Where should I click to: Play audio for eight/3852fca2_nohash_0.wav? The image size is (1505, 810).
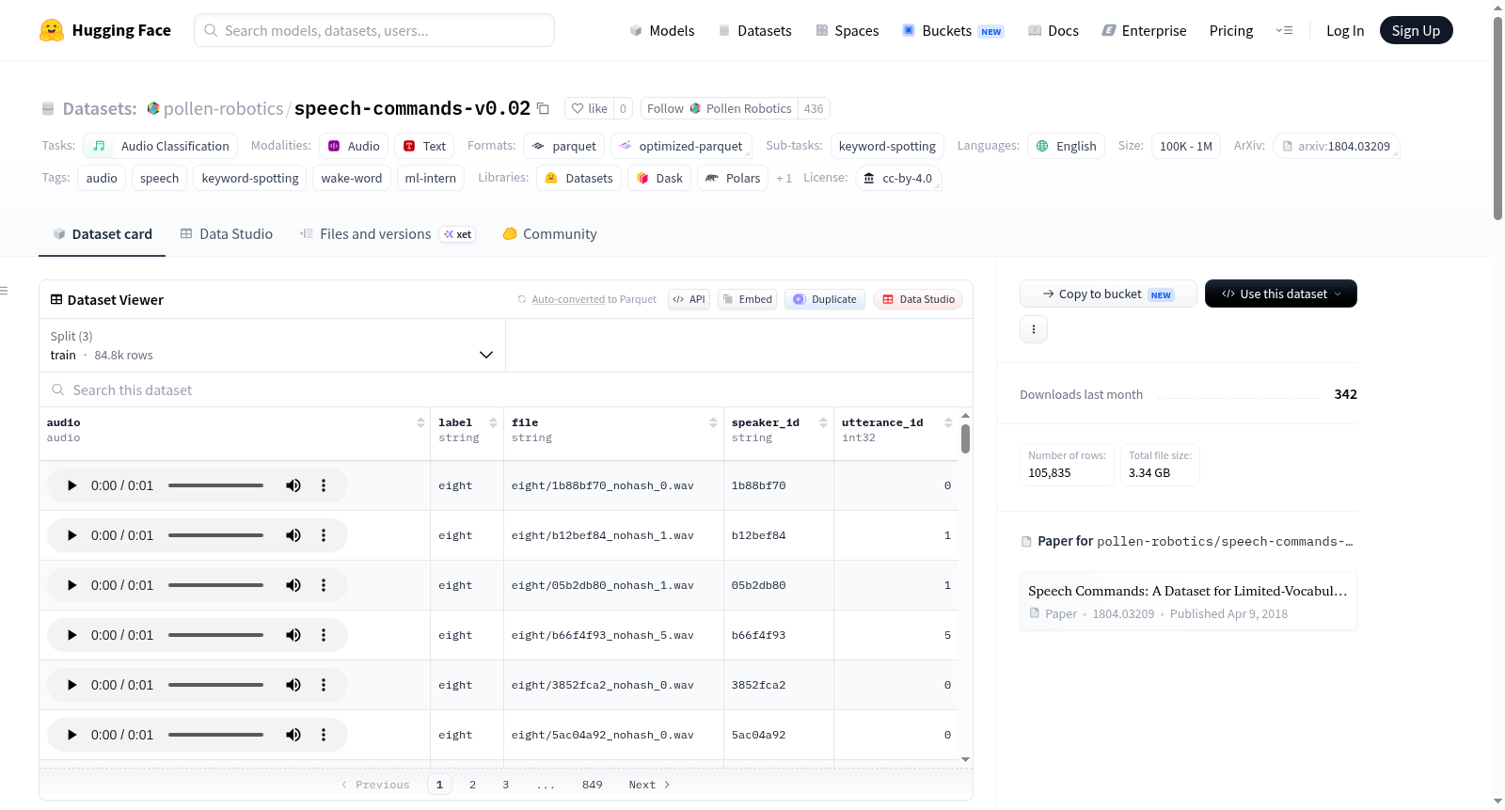click(71, 685)
